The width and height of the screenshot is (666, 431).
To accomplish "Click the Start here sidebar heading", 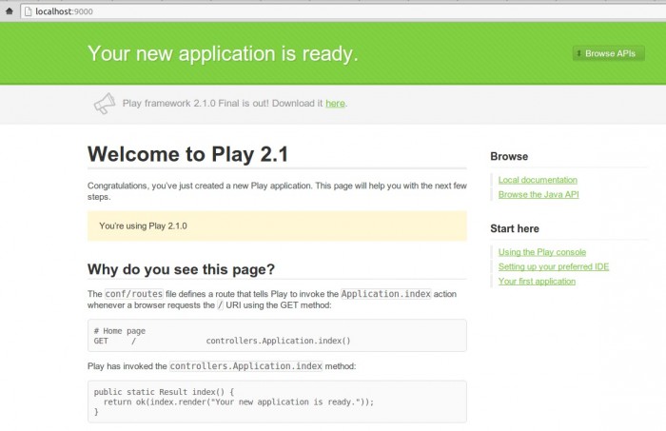I will click(515, 228).
